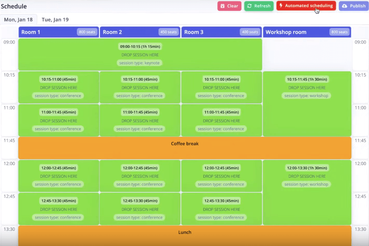Run Automated scheduling

coord(306,6)
